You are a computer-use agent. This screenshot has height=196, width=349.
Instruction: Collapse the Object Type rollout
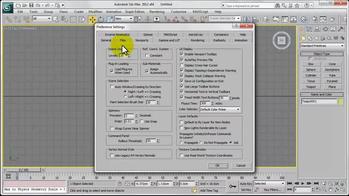click(x=321, y=54)
